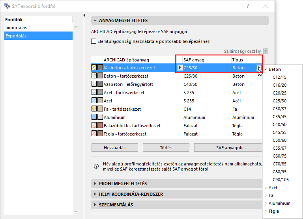Expand the PROFILMEGFELELTETÉS section
The image size is (303, 219).
tap(95, 184)
